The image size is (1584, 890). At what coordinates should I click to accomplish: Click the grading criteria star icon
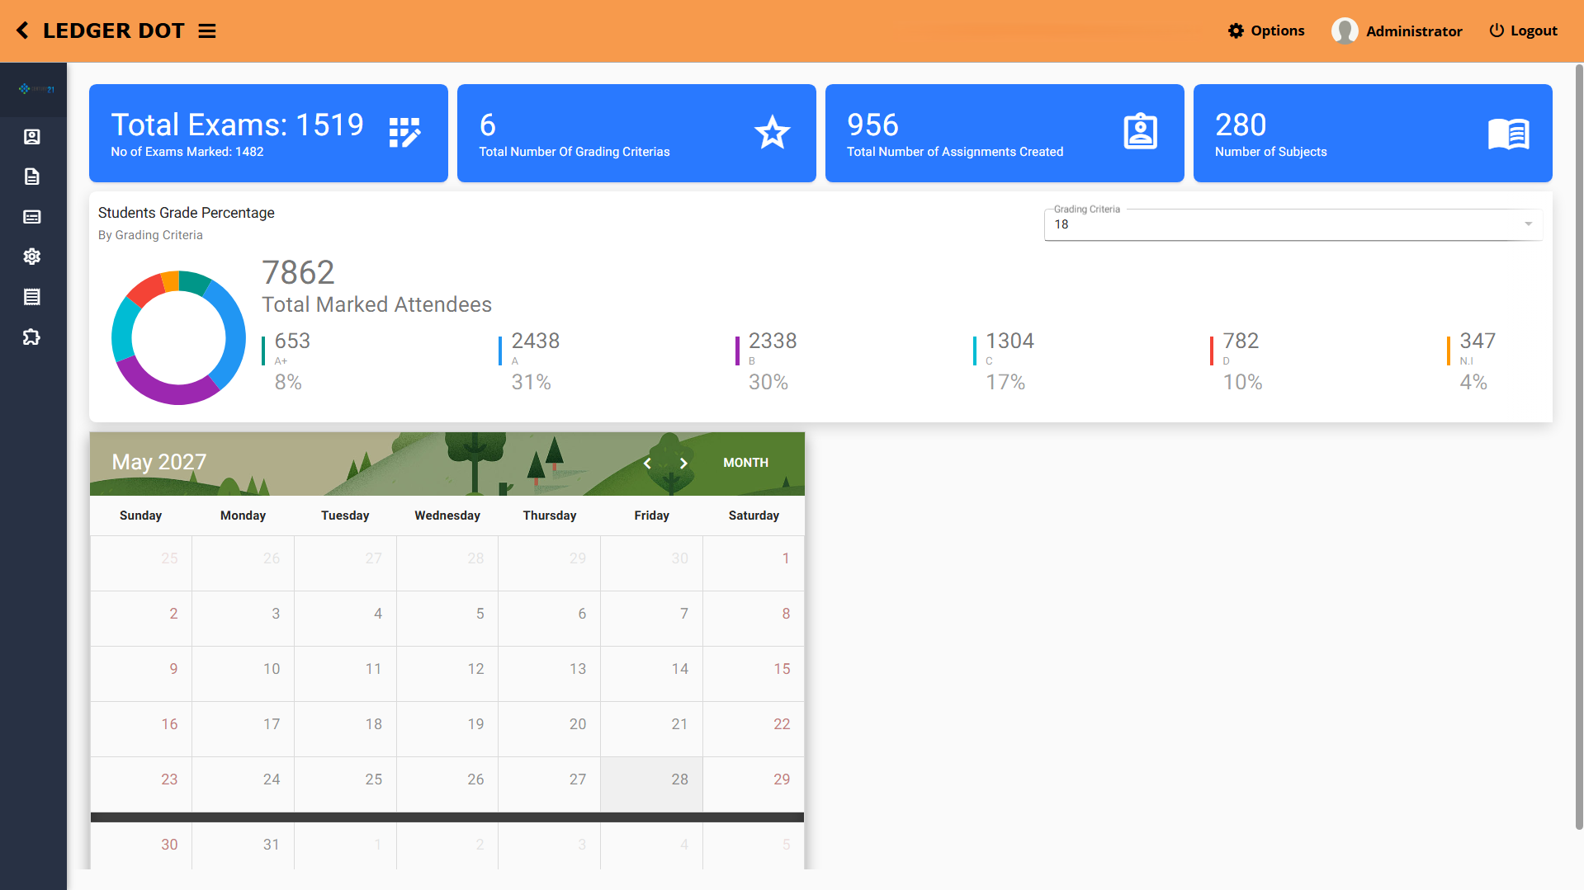[x=773, y=133]
